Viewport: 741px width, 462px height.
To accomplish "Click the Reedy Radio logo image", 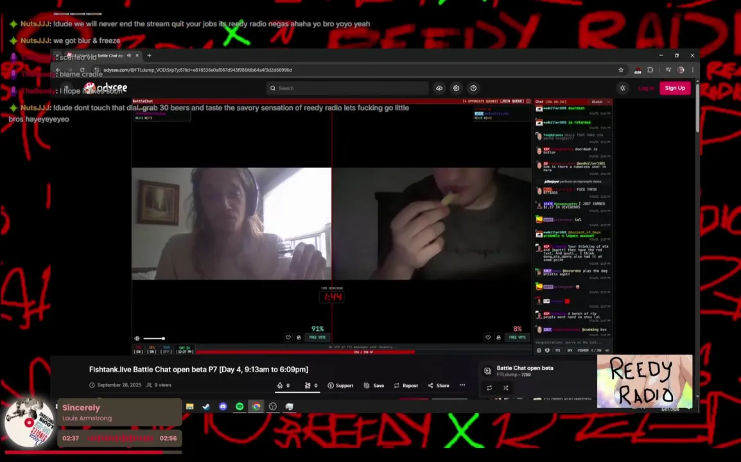I will point(645,381).
